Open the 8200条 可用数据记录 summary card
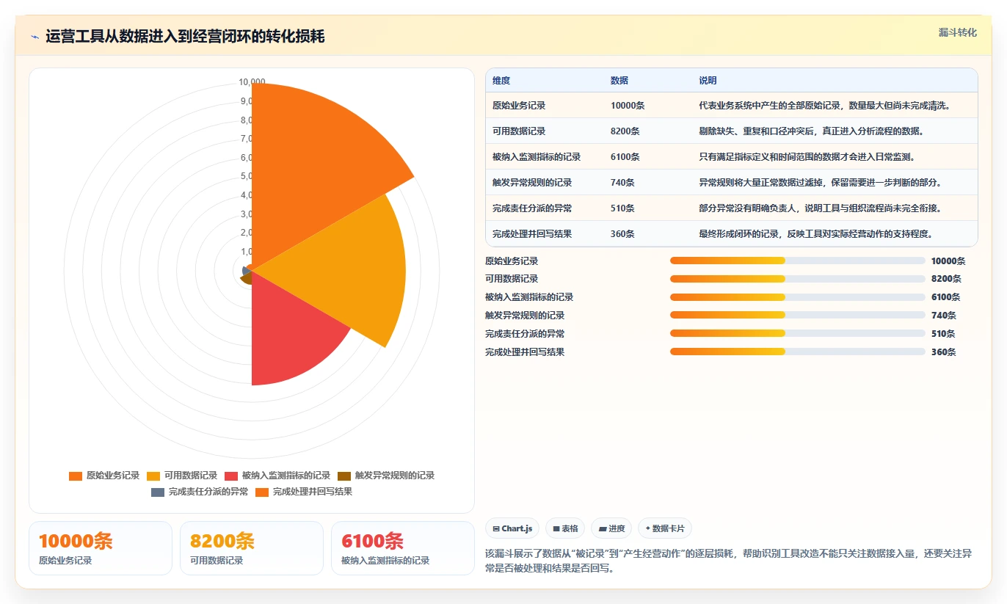Viewport: 1007px width, 604px height. tap(252, 548)
